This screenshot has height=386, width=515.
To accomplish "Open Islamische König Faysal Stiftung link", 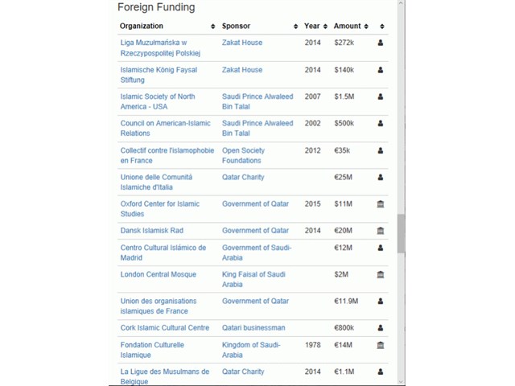I will [x=159, y=75].
